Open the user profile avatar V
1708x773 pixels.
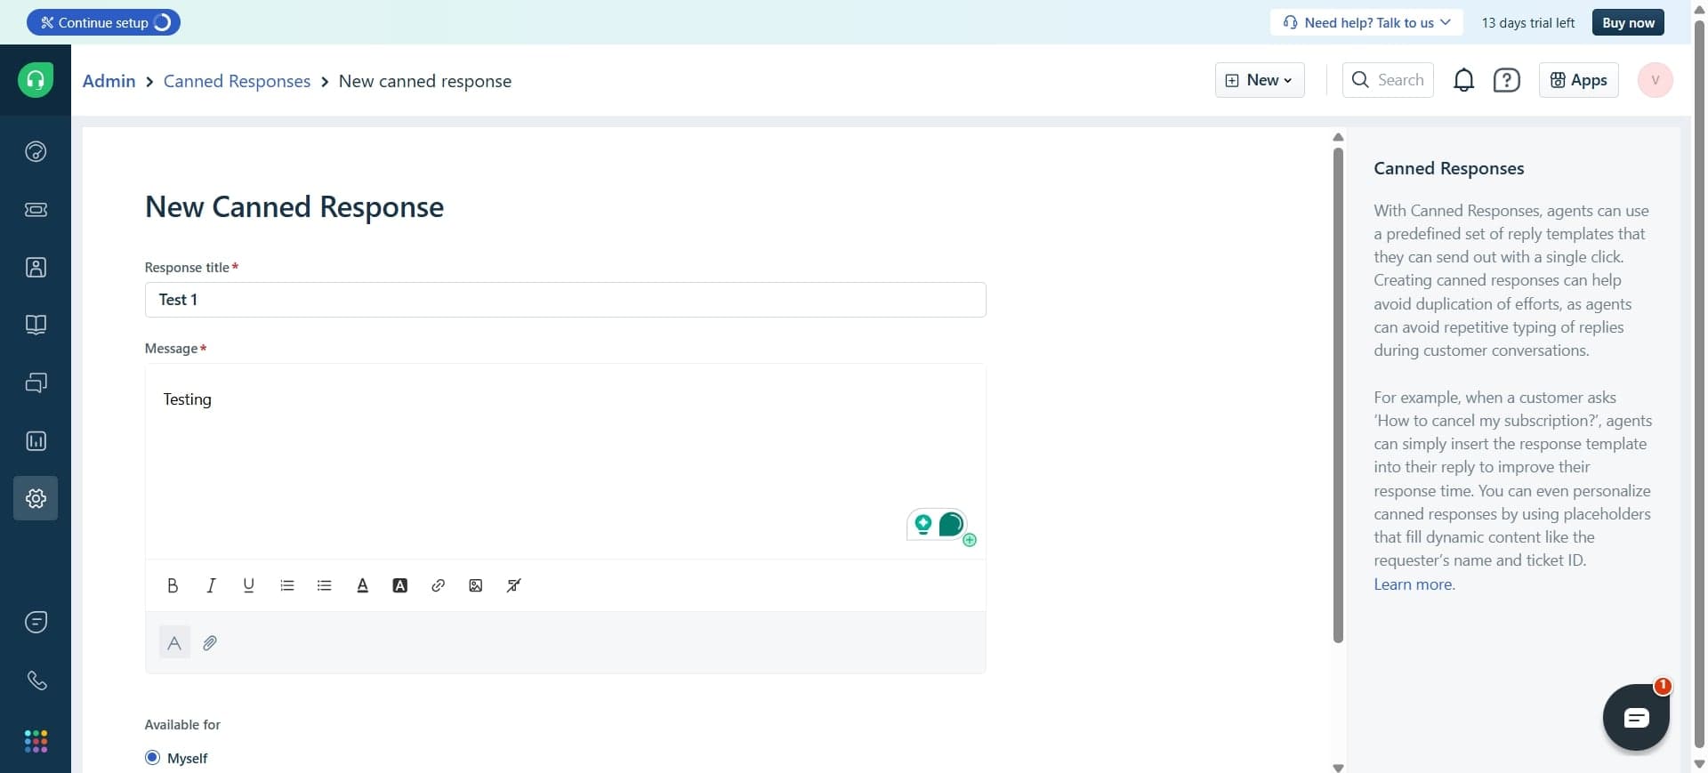pyautogui.click(x=1655, y=80)
